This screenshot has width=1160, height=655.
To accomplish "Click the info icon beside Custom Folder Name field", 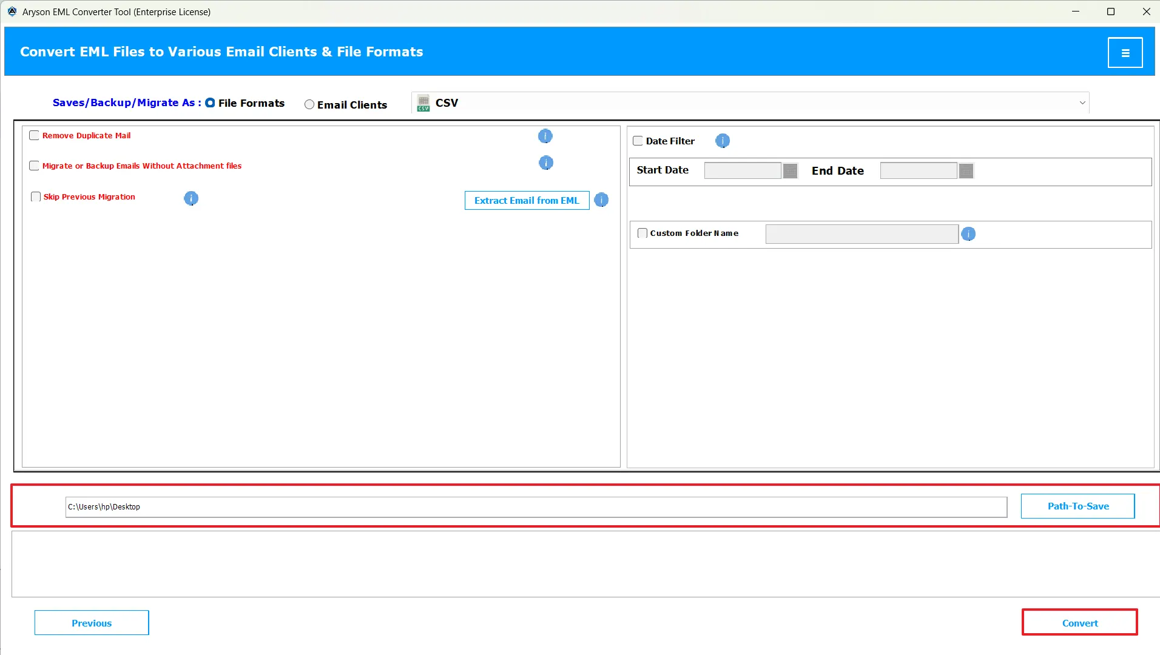I will click(968, 233).
